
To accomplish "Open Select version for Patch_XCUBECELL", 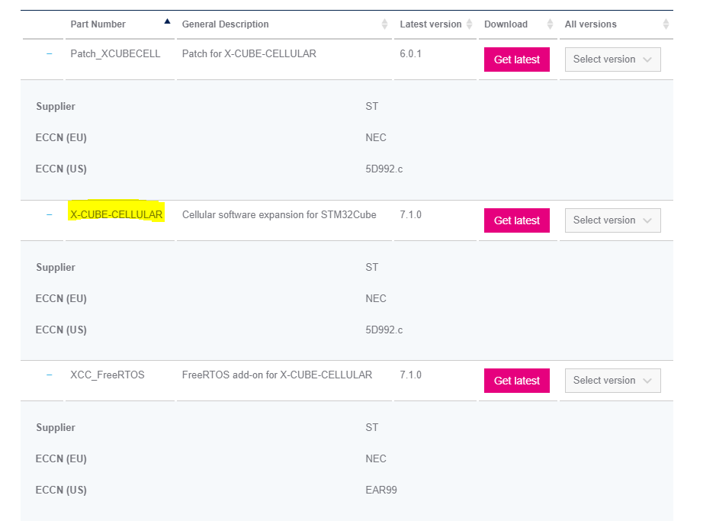I will (x=613, y=59).
